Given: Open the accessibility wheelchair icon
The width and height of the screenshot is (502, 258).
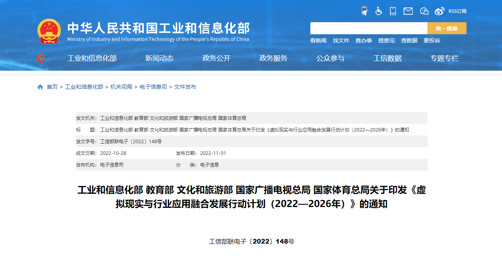Looking at the screenshot, I should [x=379, y=11].
